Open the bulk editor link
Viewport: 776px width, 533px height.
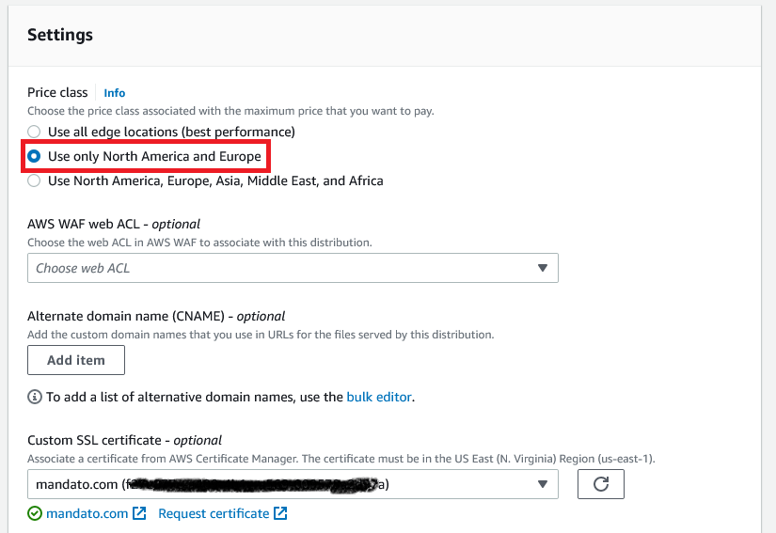pos(379,397)
